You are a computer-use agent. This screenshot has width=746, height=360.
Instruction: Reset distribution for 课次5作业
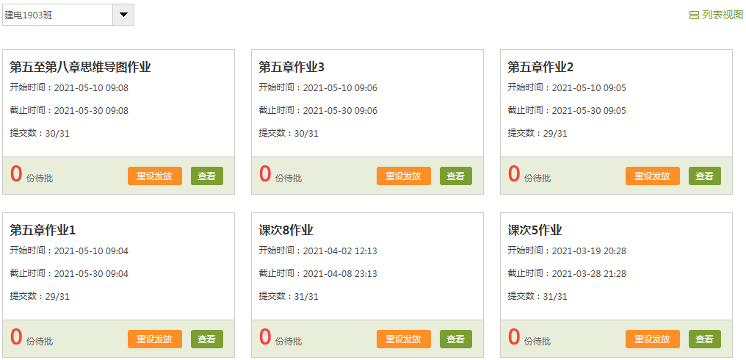(x=653, y=339)
